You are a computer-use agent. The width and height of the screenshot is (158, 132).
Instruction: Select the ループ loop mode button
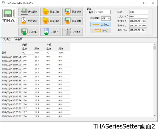[101, 31]
